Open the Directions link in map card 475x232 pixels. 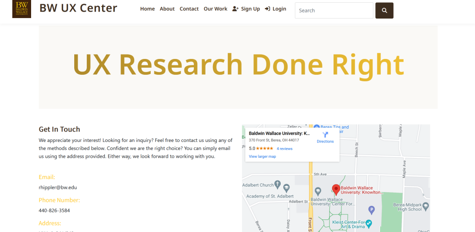tap(325, 142)
